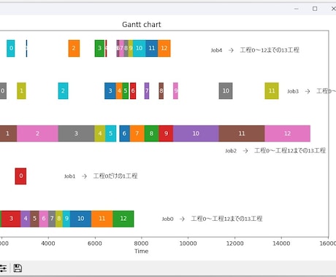Select Job0 red bar labeled 3
The height and width of the screenshot is (277, 336).
[11, 219]
